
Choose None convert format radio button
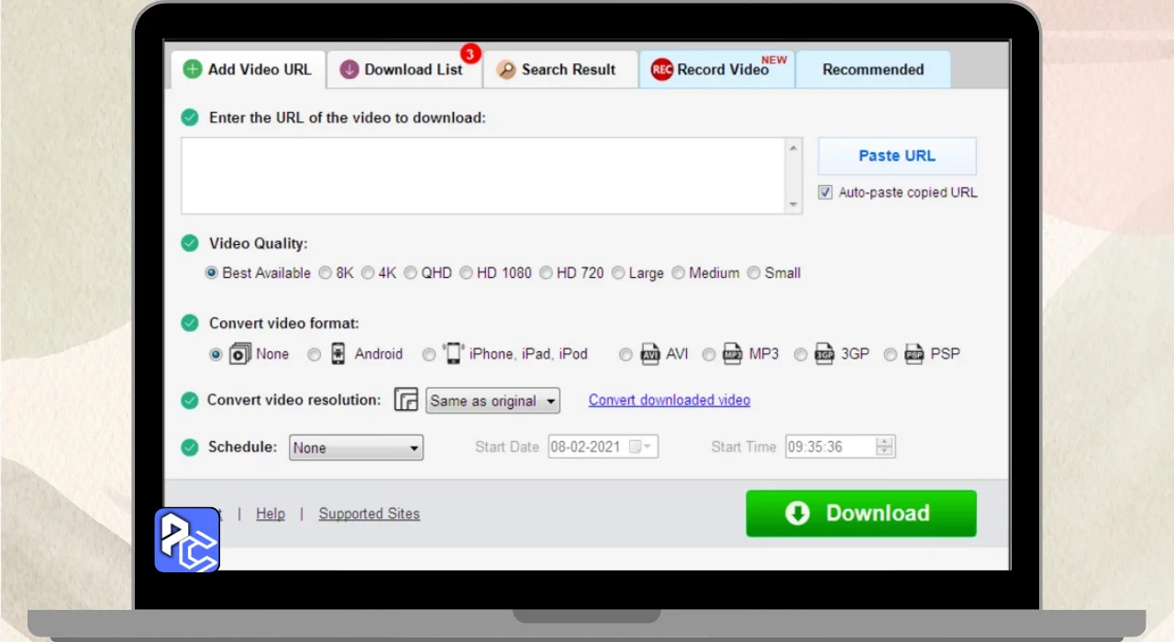point(216,354)
